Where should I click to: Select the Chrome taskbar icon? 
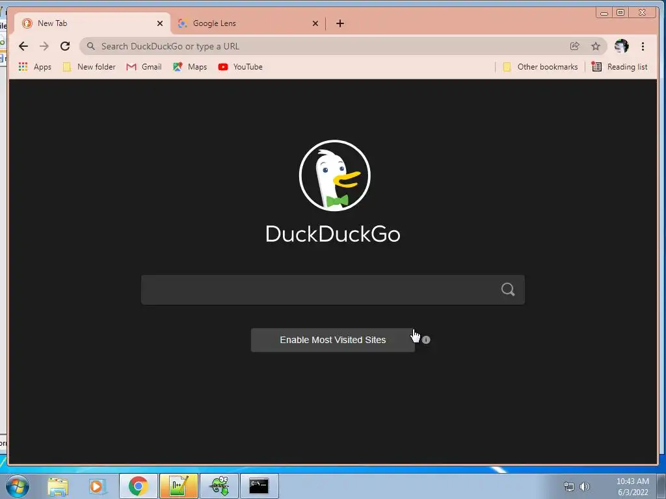pyautogui.click(x=139, y=486)
